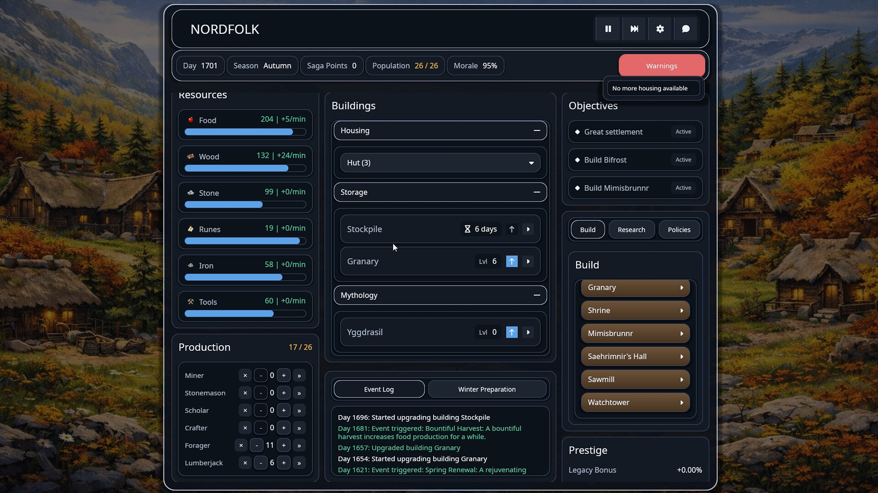Increase Forager count with plus
Screen dimensions: 878x493
pos(284,445)
